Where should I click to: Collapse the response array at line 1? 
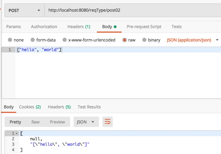16,133
